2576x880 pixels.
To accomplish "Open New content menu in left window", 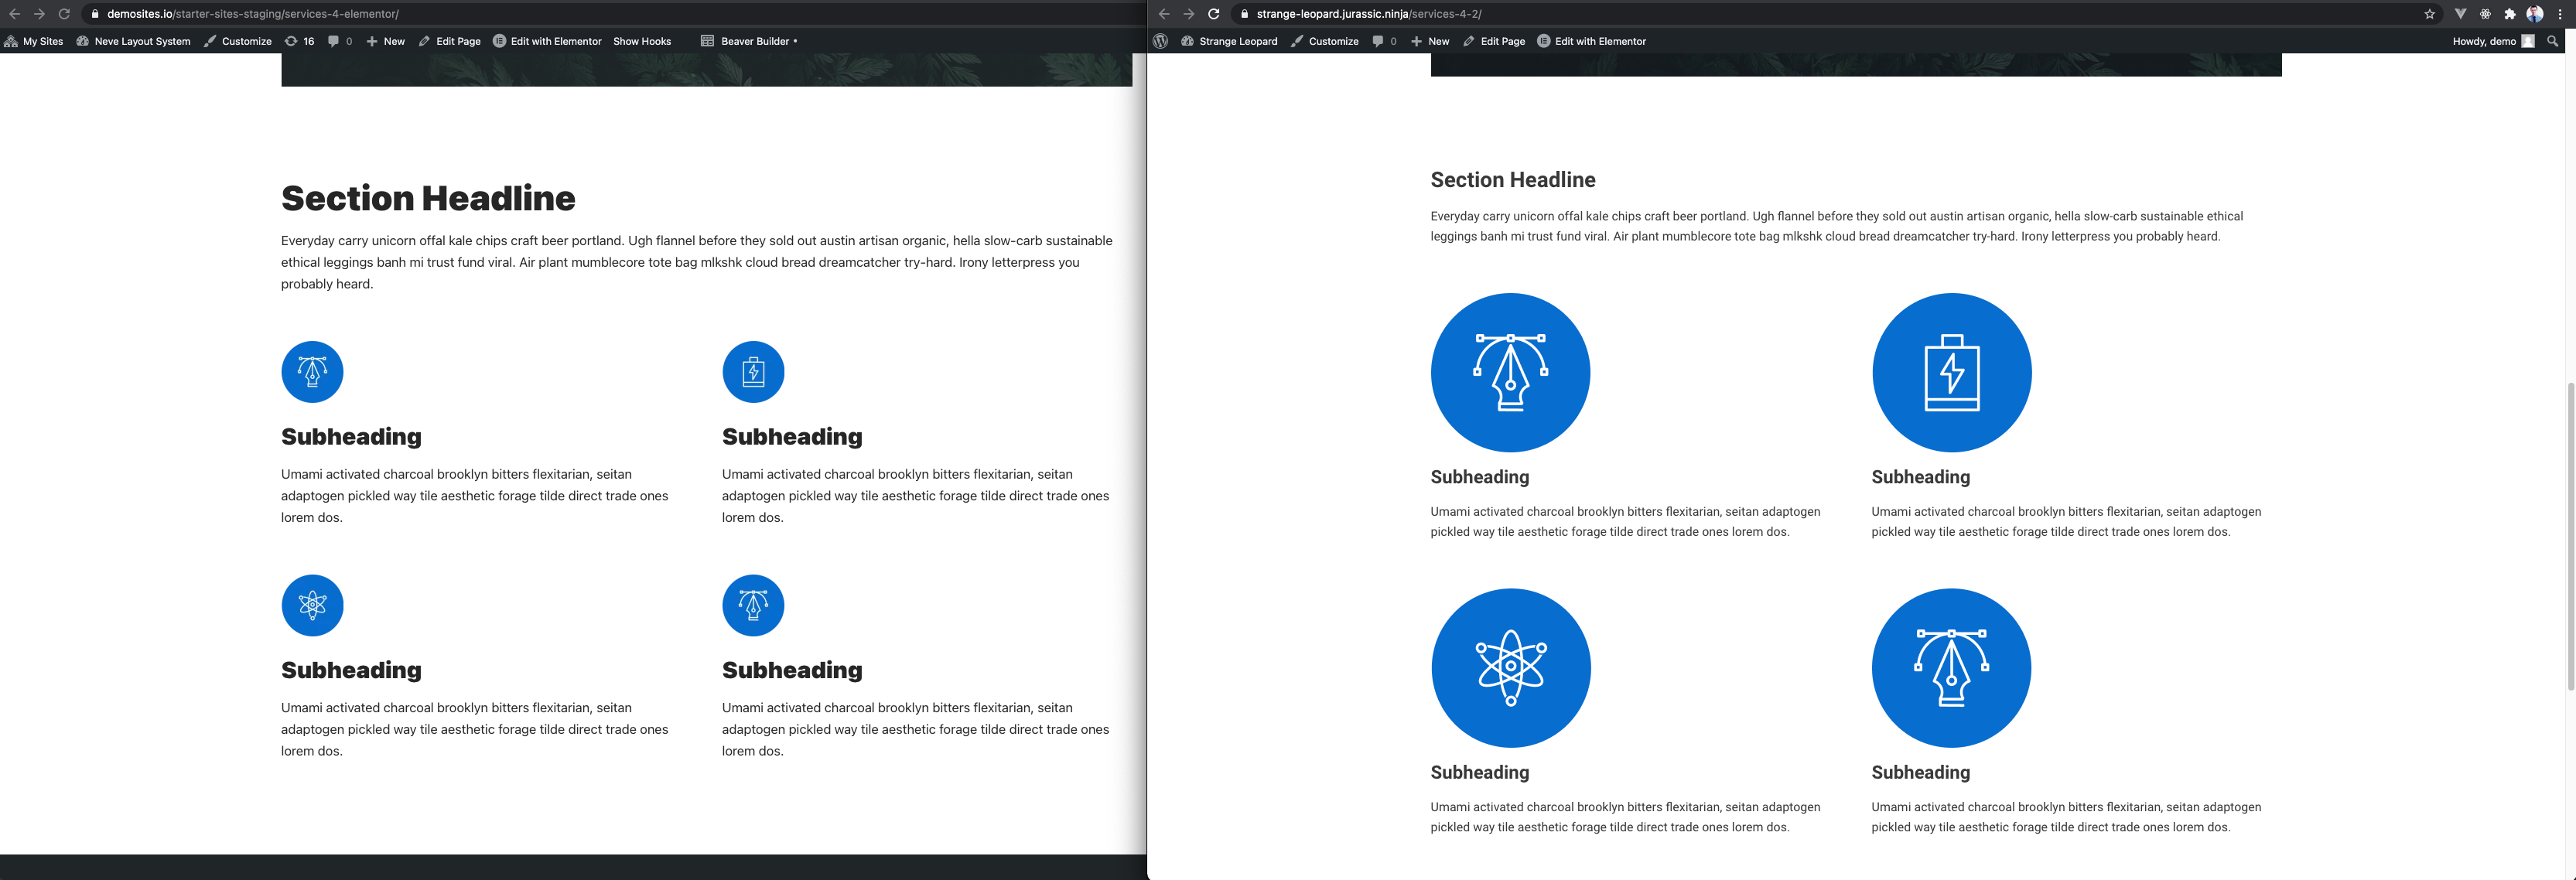I will coord(385,41).
